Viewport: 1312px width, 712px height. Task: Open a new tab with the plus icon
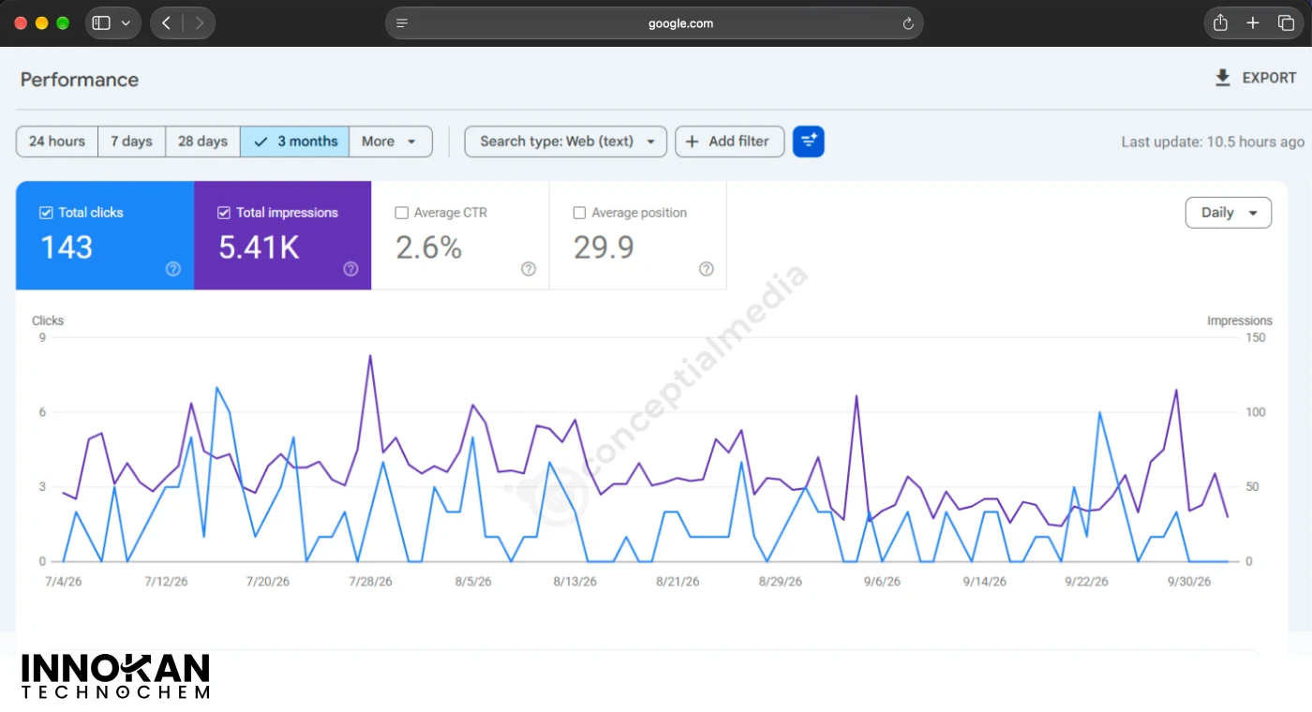pyautogui.click(x=1253, y=23)
